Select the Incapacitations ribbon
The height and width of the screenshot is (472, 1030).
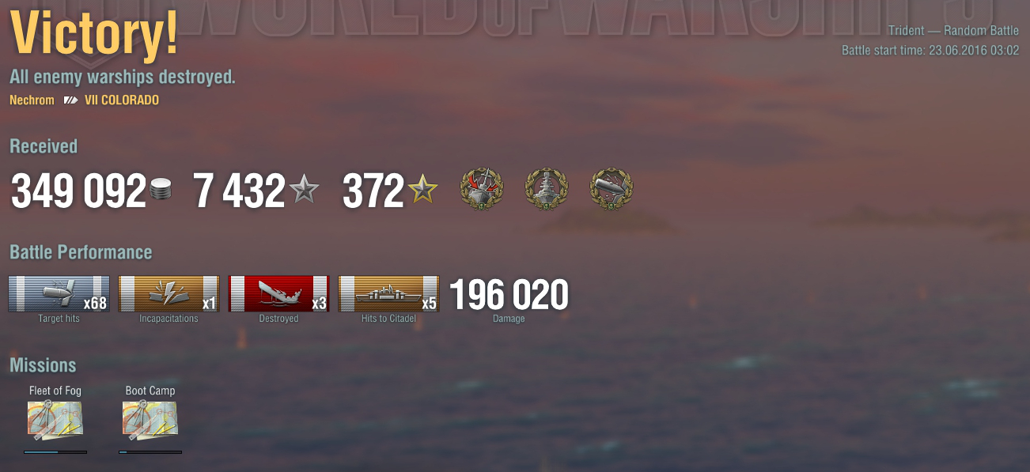[169, 294]
